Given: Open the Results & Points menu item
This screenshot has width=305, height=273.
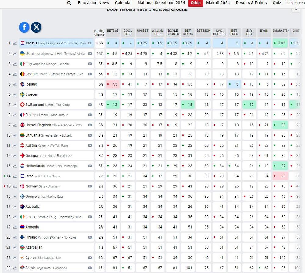Looking at the screenshot, I should point(251,3).
